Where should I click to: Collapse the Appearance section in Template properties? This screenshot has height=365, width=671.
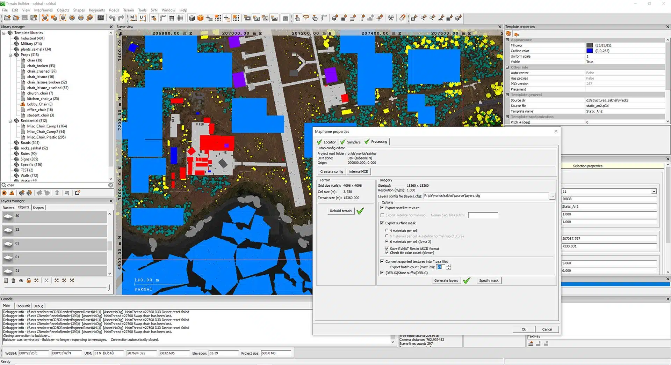(507, 40)
